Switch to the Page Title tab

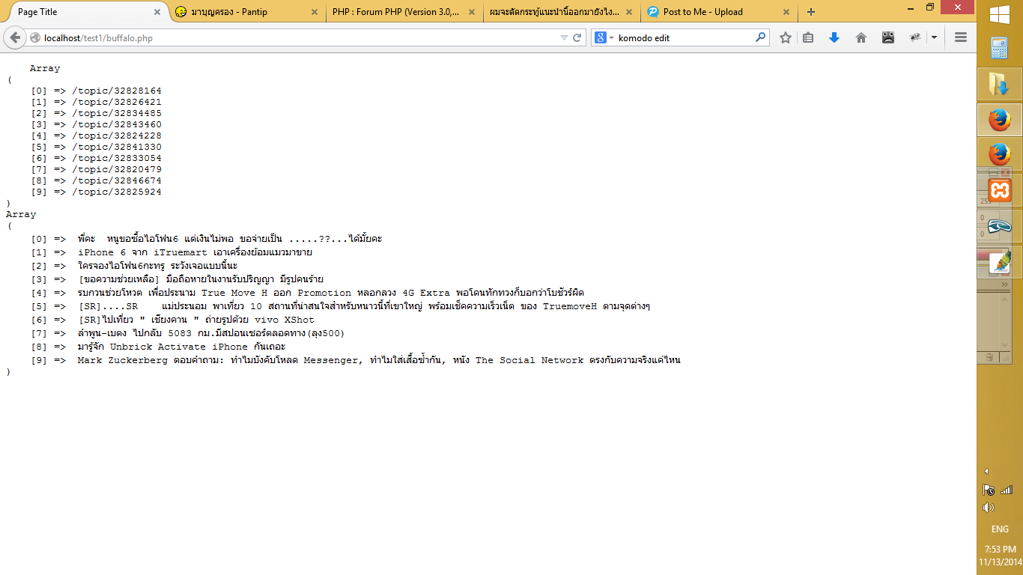click(x=84, y=12)
